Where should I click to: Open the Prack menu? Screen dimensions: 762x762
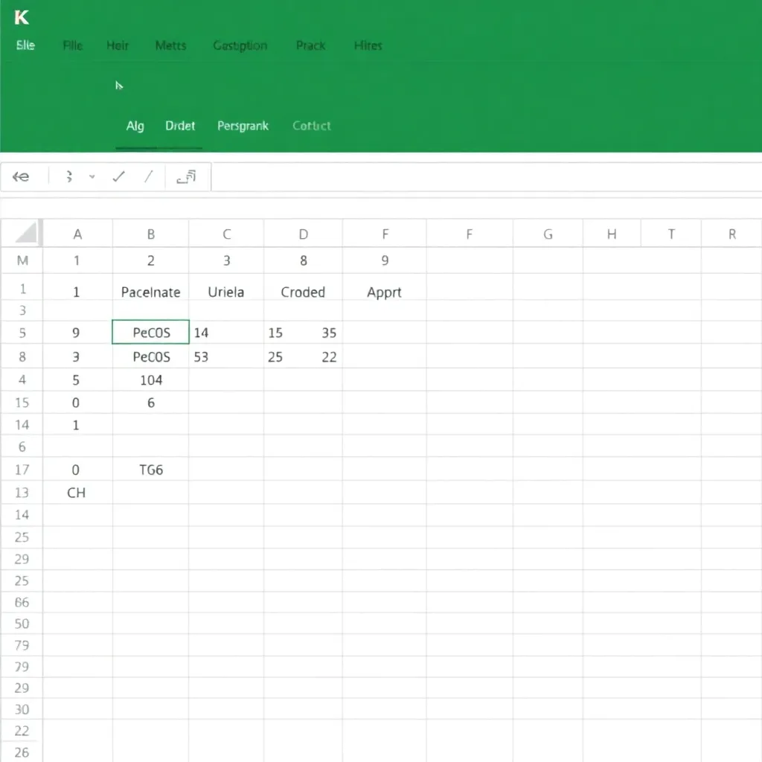tap(310, 45)
